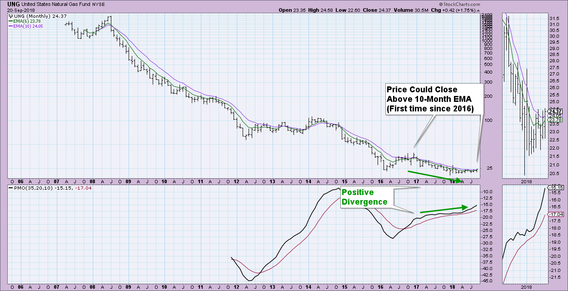Click the 23.78 EMA value tag

[555, 120]
